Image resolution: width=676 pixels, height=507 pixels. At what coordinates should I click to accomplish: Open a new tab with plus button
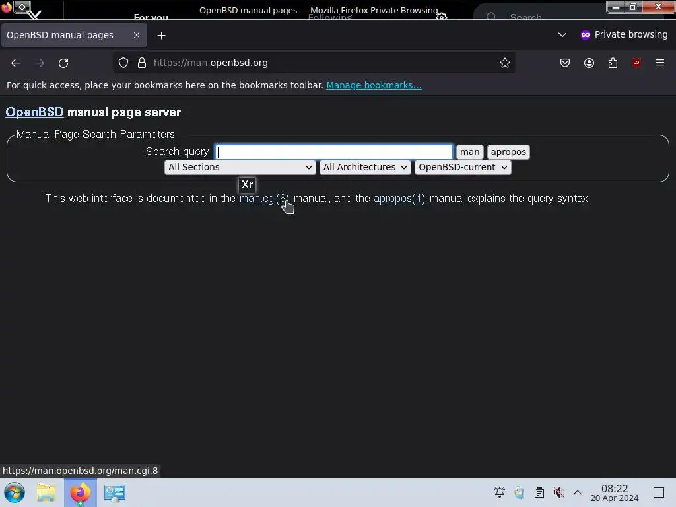pyautogui.click(x=161, y=36)
